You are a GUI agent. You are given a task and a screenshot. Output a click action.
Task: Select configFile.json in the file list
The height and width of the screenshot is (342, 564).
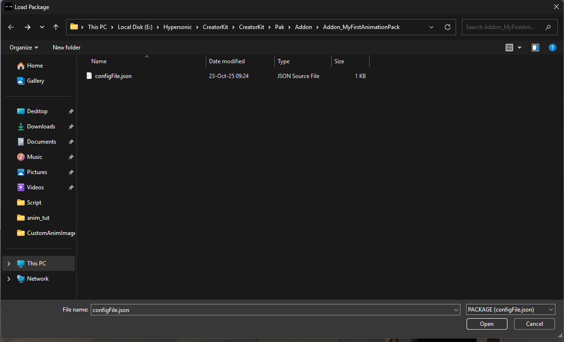pos(113,76)
